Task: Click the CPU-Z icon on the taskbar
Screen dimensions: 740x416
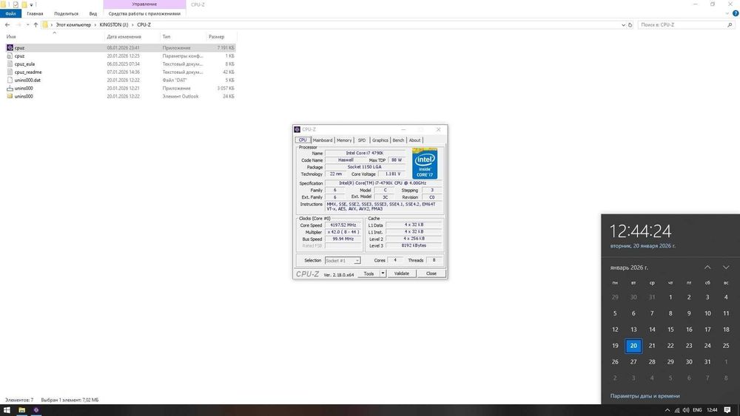Action: (36, 410)
